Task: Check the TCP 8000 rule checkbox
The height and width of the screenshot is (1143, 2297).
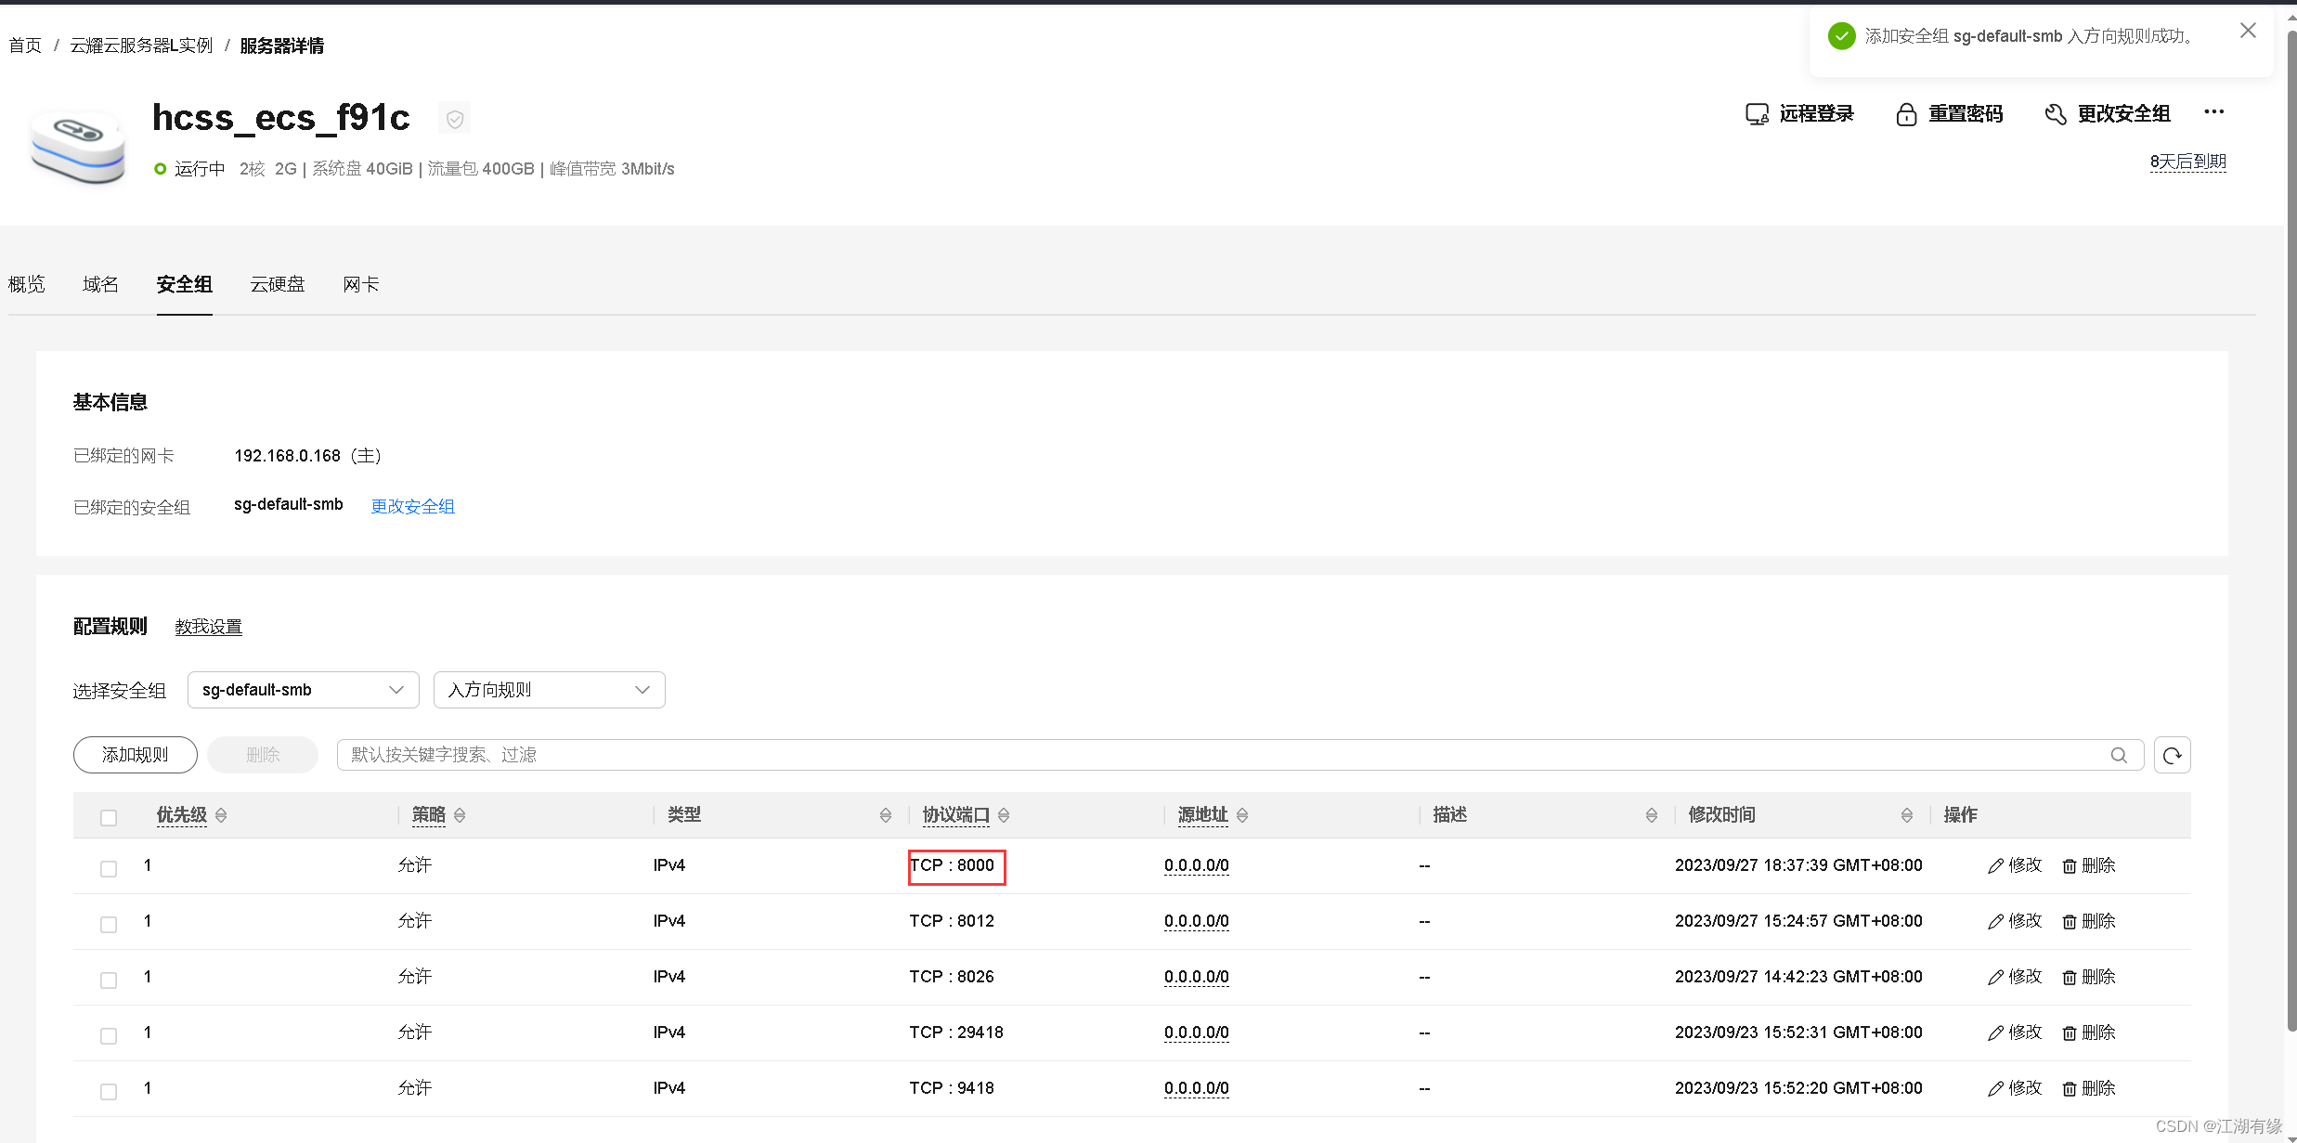Action: (109, 868)
